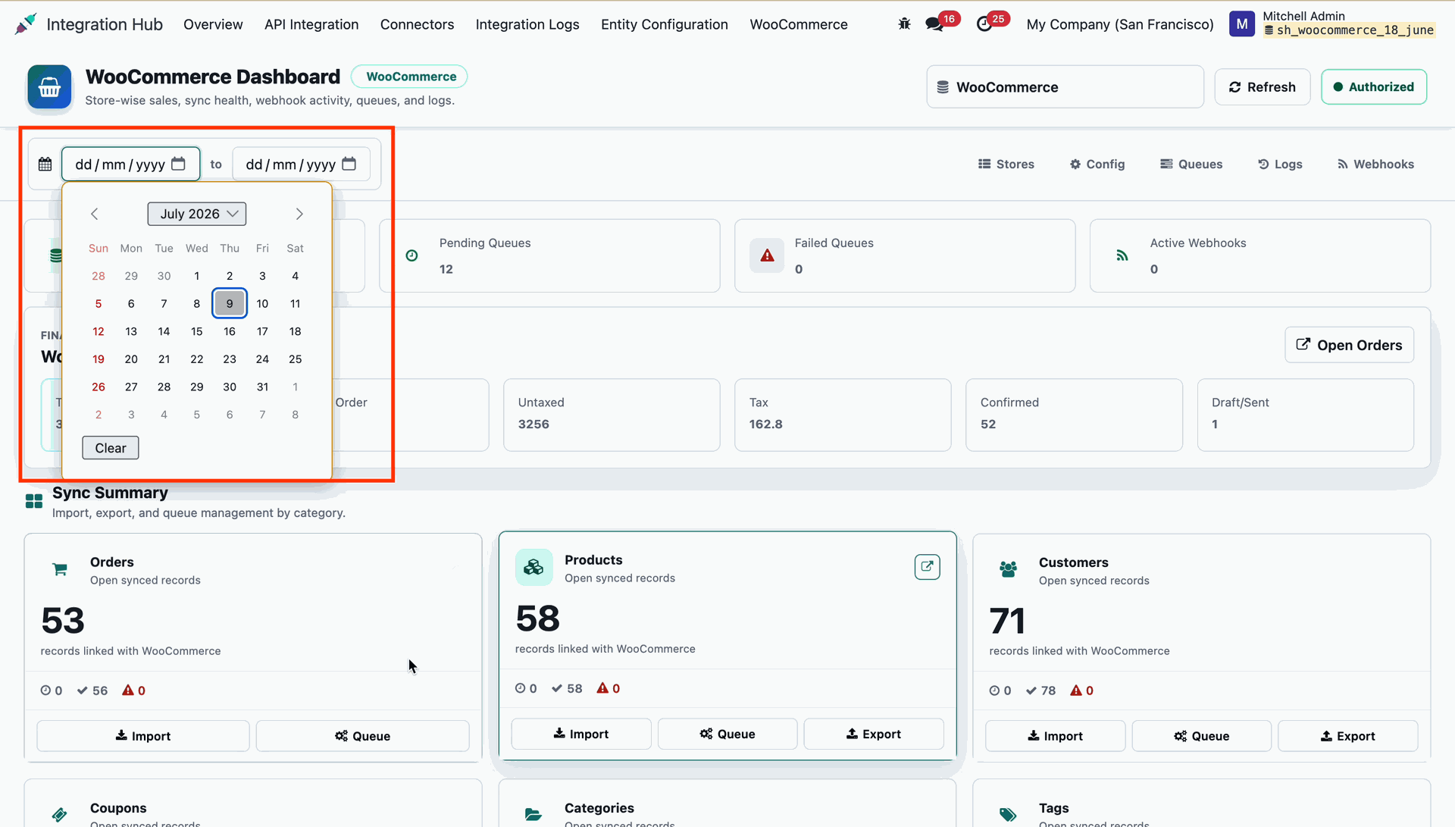Import Orders from WooCommerce
Image resolution: width=1455 pixels, height=827 pixels.
click(143, 736)
